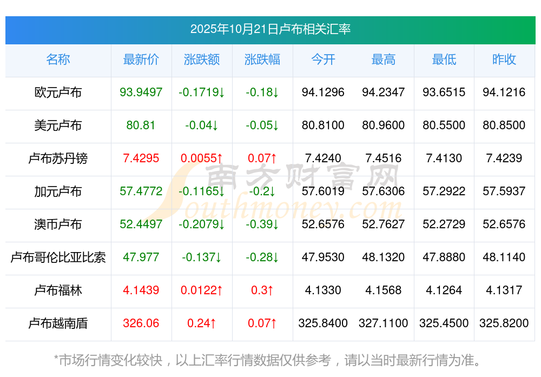Click percent change -0.28↓
Viewport: 541px width, 377px height.
click(x=262, y=257)
